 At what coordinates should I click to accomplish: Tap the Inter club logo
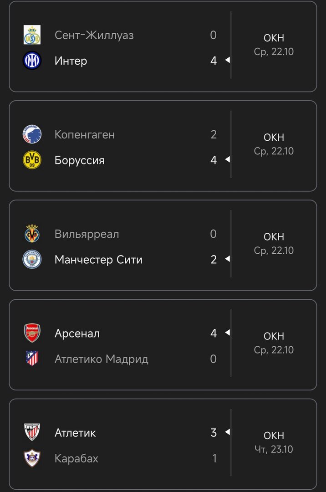(32, 61)
